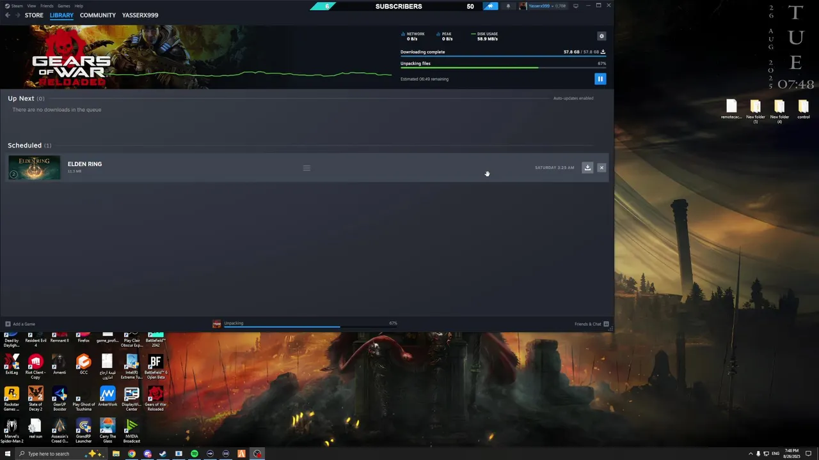Open the Windows Start menu
The image size is (819, 460).
8,454
